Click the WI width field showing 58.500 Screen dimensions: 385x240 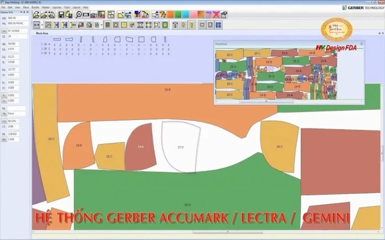pyautogui.click(x=13, y=44)
